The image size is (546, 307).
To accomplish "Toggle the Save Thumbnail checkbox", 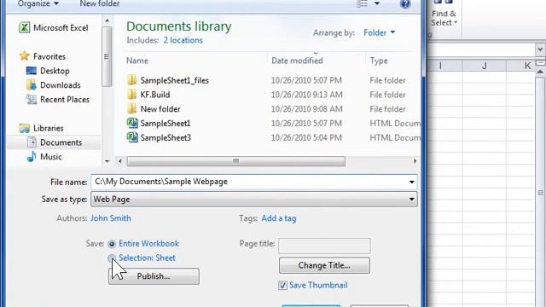I will (282, 286).
